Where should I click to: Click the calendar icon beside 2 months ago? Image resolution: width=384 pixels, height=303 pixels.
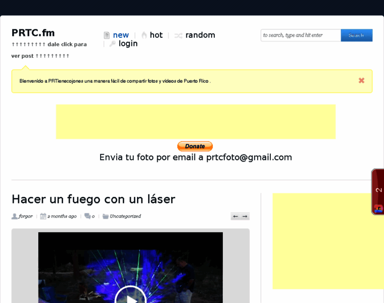(x=43, y=216)
